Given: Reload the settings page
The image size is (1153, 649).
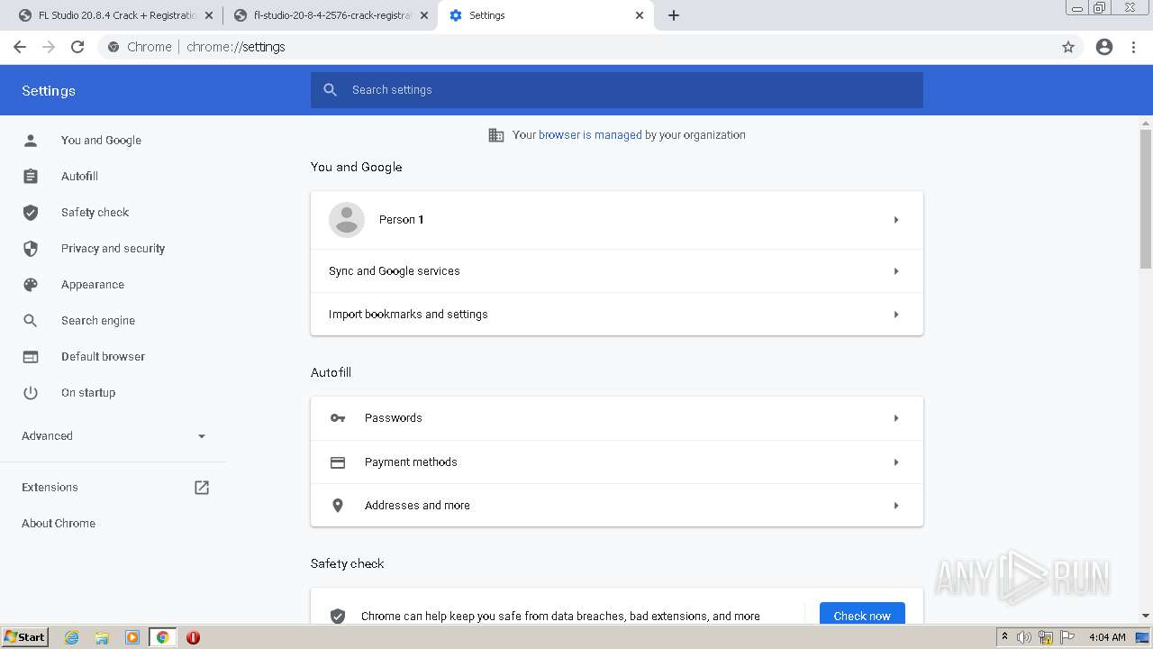Looking at the screenshot, I should pyautogui.click(x=77, y=47).
